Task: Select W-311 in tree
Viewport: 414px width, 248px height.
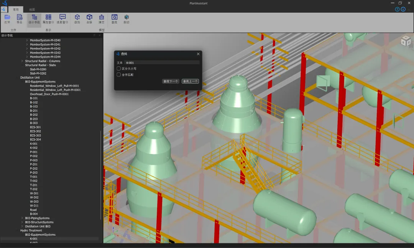Action: point(34,206)
